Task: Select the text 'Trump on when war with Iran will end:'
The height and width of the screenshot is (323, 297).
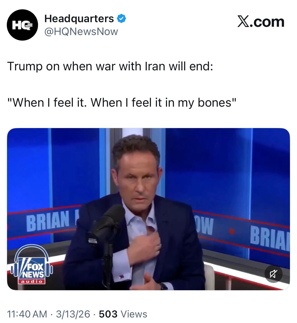Action: pos(110,66)
